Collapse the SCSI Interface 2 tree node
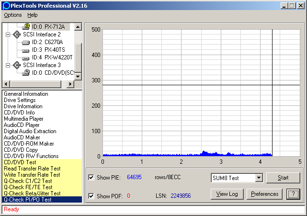Image resolution: width=307 pixels, height=216 pixels. tap(8, 34)
